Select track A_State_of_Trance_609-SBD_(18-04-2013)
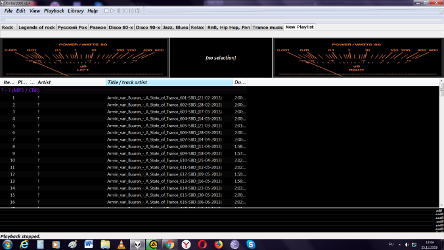 [123, 154]
